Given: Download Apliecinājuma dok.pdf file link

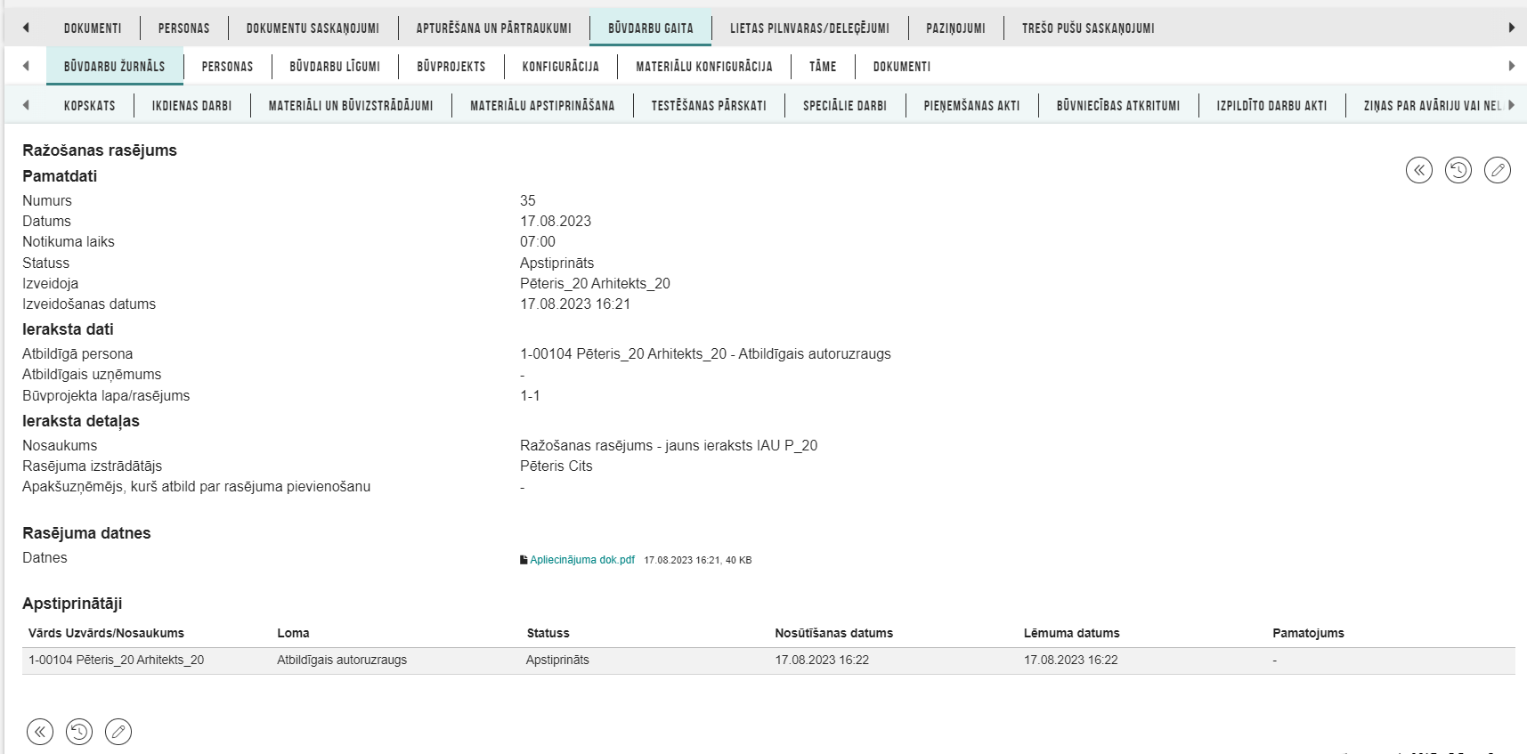Looking at the screenshot, I should click(x=582, y=560).
